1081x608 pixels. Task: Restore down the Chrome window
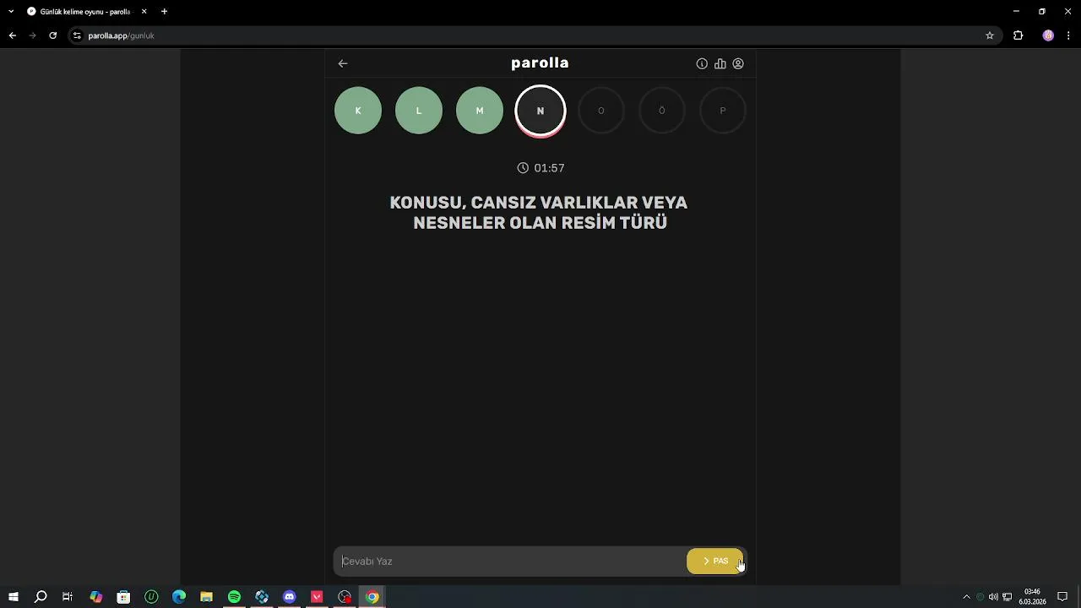click(x=1042, y=12)
